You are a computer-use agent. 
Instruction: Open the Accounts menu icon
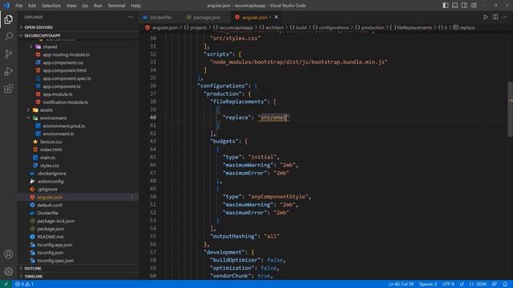click(9, 254)
